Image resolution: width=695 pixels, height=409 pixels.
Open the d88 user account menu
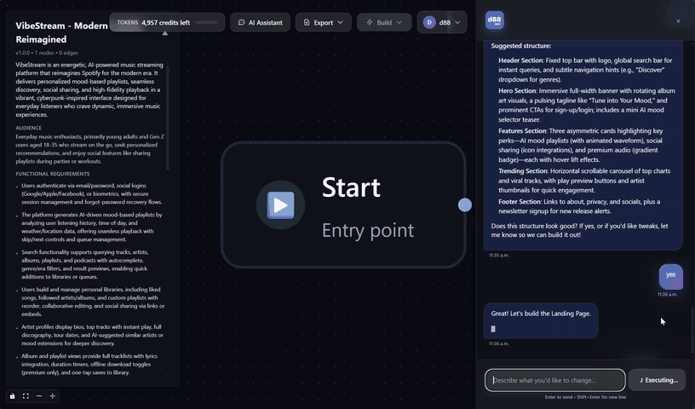tap(442, 22)
